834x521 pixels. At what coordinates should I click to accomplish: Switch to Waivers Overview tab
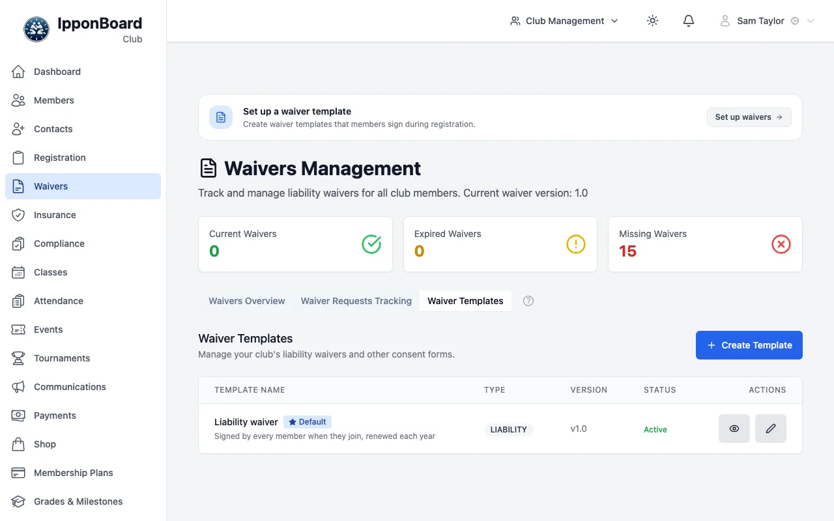tap(247, 301)
